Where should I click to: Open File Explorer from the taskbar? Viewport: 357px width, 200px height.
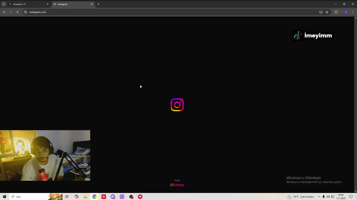tap(85, 197)
